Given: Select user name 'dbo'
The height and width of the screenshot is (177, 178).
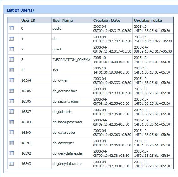Looking at the screenshot, I should pyautogui.click(x=55, y=39).
